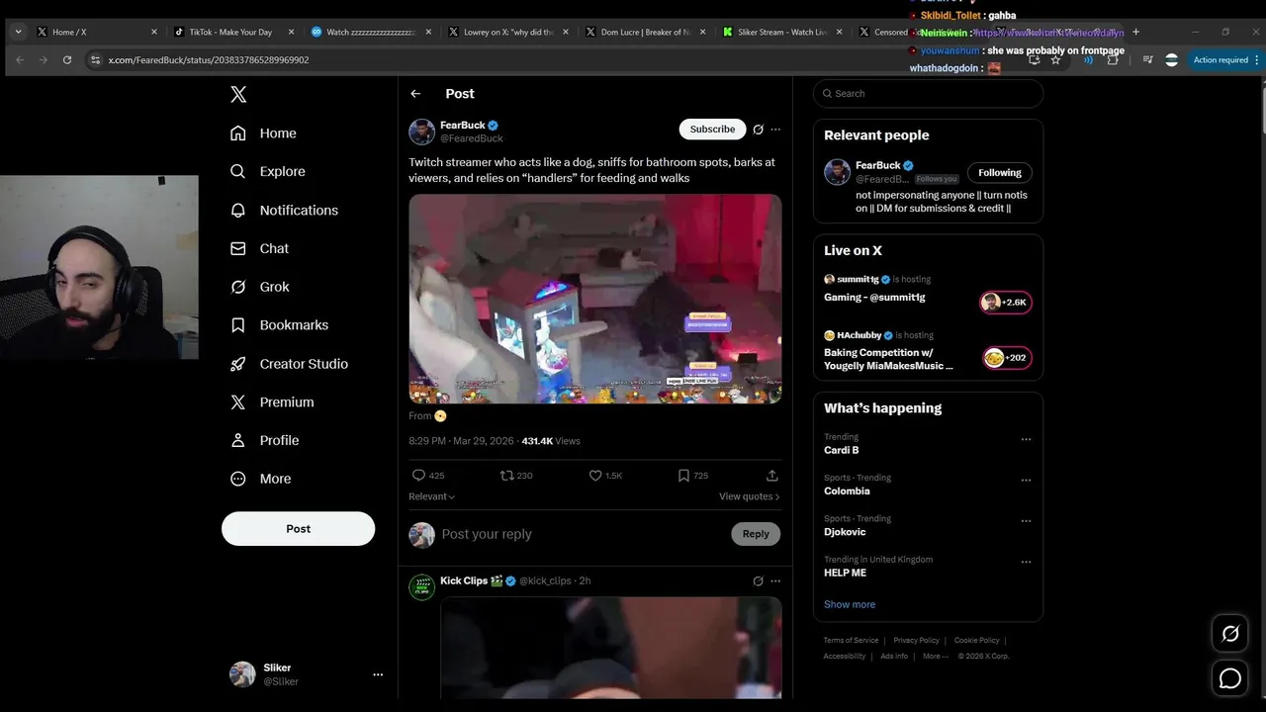Open Premium page
1266x712 pixels.
pos(272,401)
